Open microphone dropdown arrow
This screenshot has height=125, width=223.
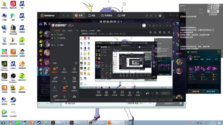133,93
